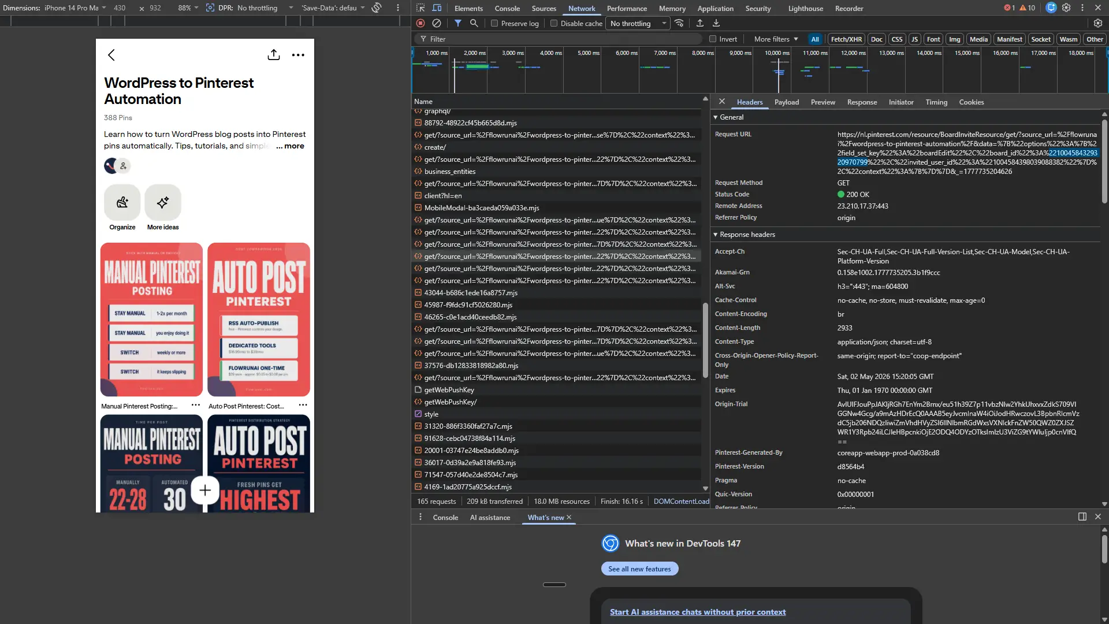Filter requests by JS type
The height and width of the screenshot is (624, 1109).
coord(914,39)
